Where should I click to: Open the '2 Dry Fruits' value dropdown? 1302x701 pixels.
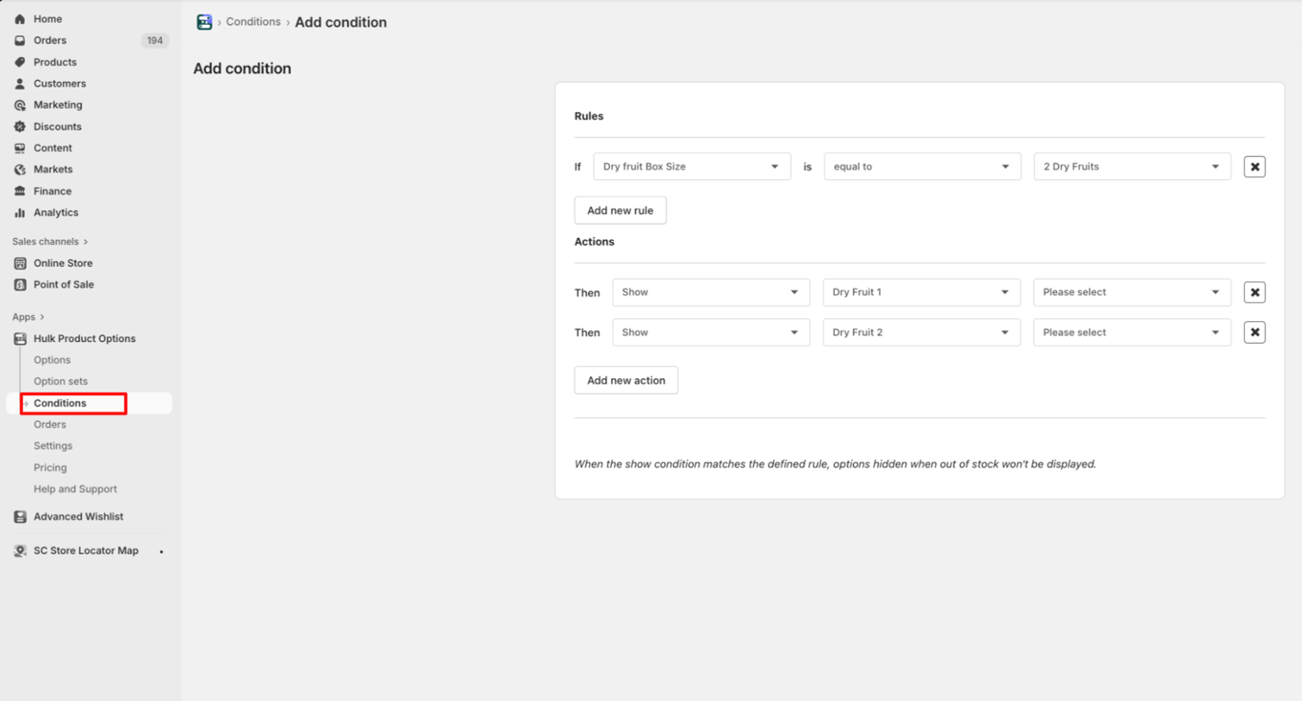1131,167
